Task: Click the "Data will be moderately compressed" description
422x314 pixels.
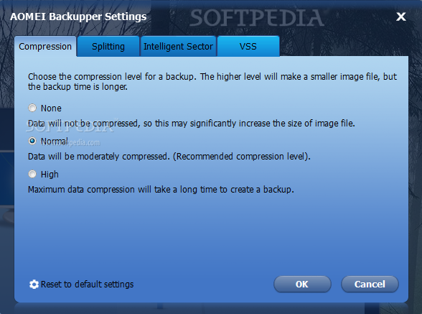Action: [x=169, y=157]
